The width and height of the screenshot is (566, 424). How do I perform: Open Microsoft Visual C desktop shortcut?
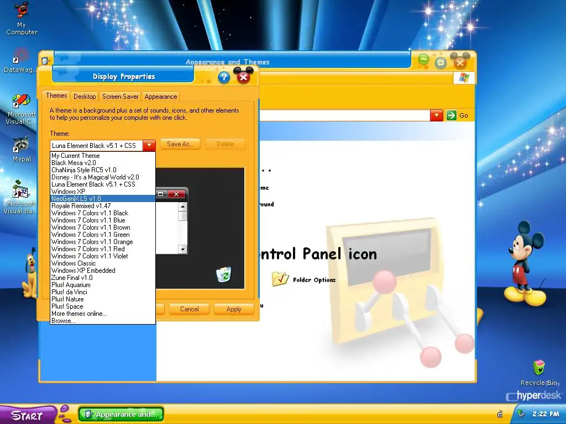tap(22, 109)
